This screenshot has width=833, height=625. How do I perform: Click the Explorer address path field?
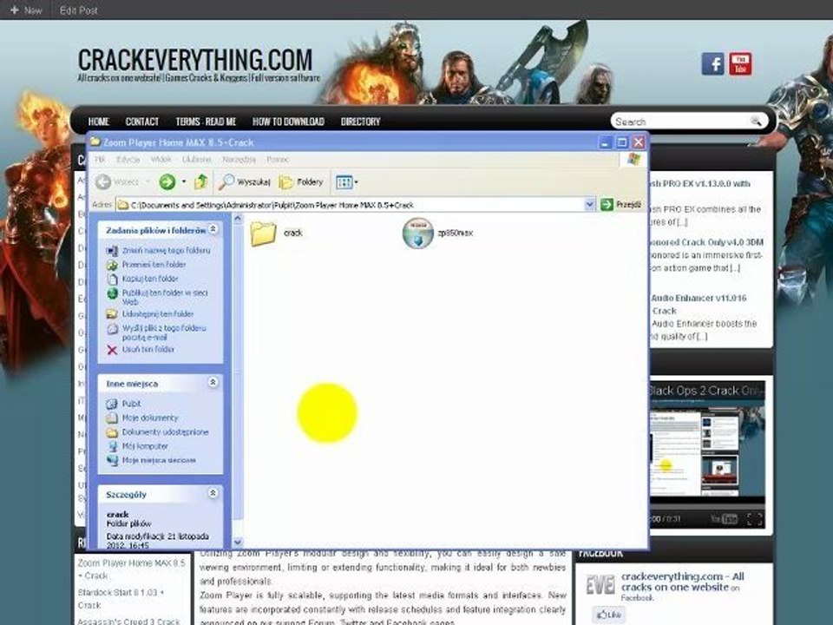pos(351,205)
